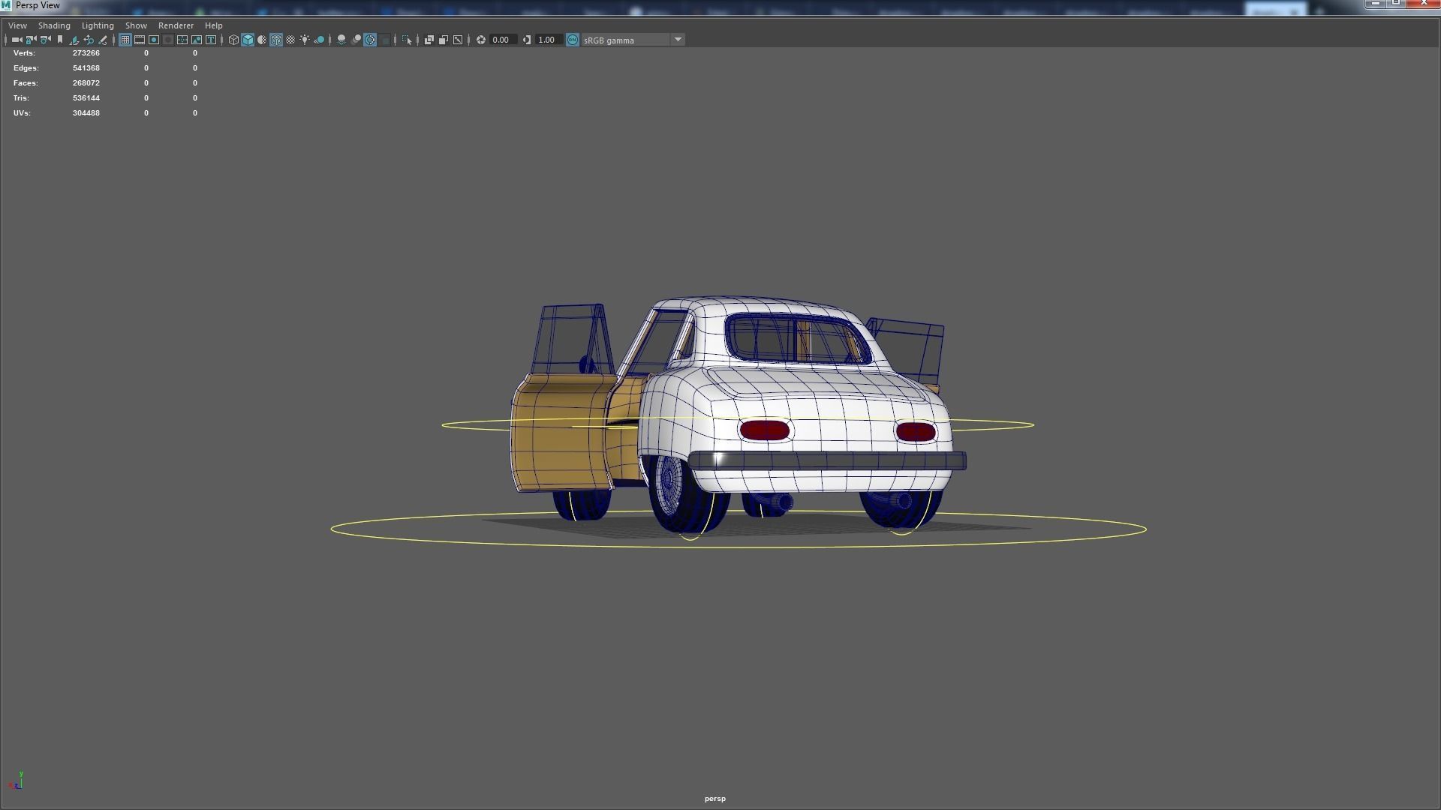
Task: Click the Select Camera icon
Action: (x=17, y=40)
